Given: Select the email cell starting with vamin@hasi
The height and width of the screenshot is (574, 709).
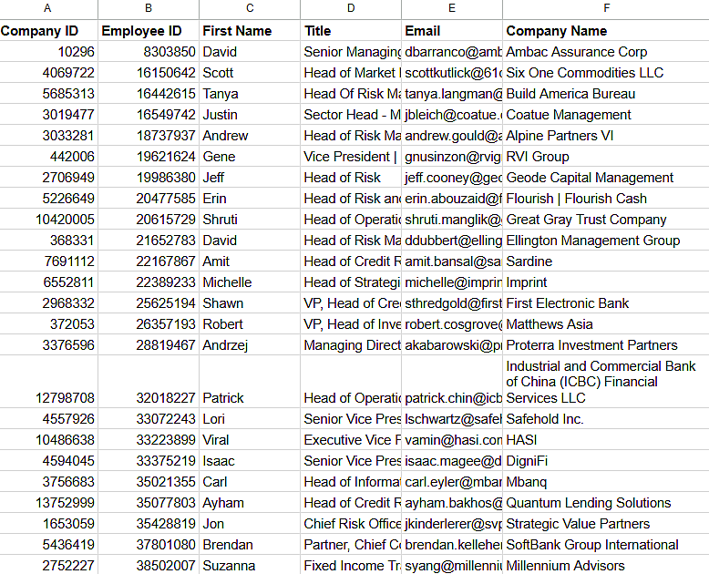Looking at the screenshot, I should [x=452, y=440].
